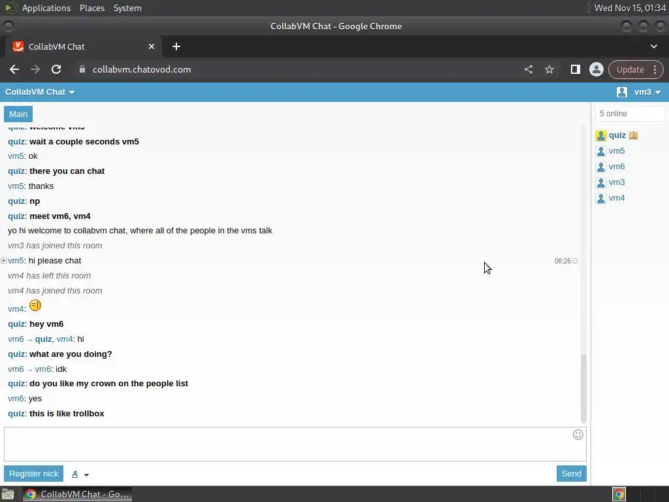The height and width of the screenshot is (502, 669).
Task: Click the Register nick button
Action: (34, 474)
